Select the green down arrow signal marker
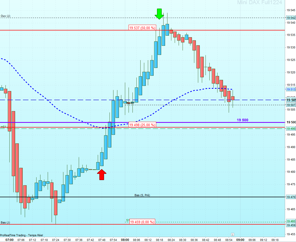Image resolution: width=296 pixels, height=242 pixels. pyautogui.click(x=159, y=14)
